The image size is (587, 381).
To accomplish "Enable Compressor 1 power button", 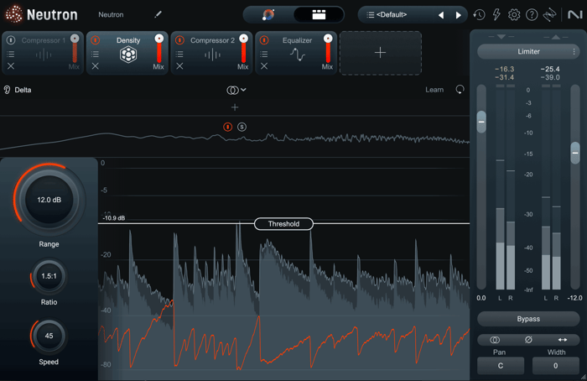I will point(11,40).
